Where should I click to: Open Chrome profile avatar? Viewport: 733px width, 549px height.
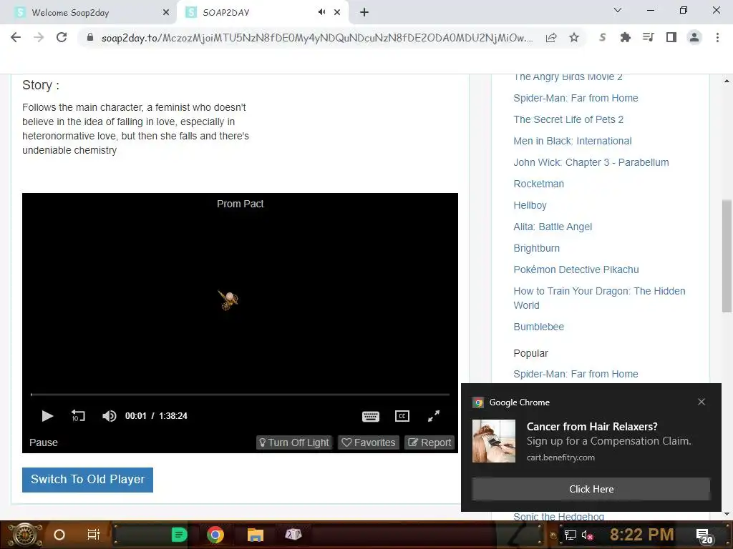pyautogui.click(x=694, y=37)
